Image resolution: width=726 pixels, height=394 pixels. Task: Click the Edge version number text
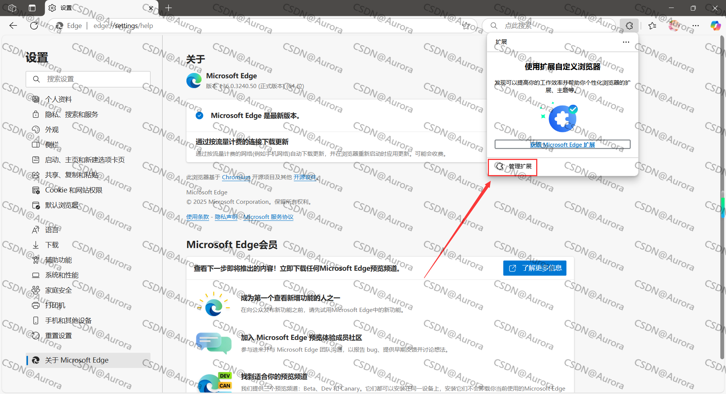255,86
